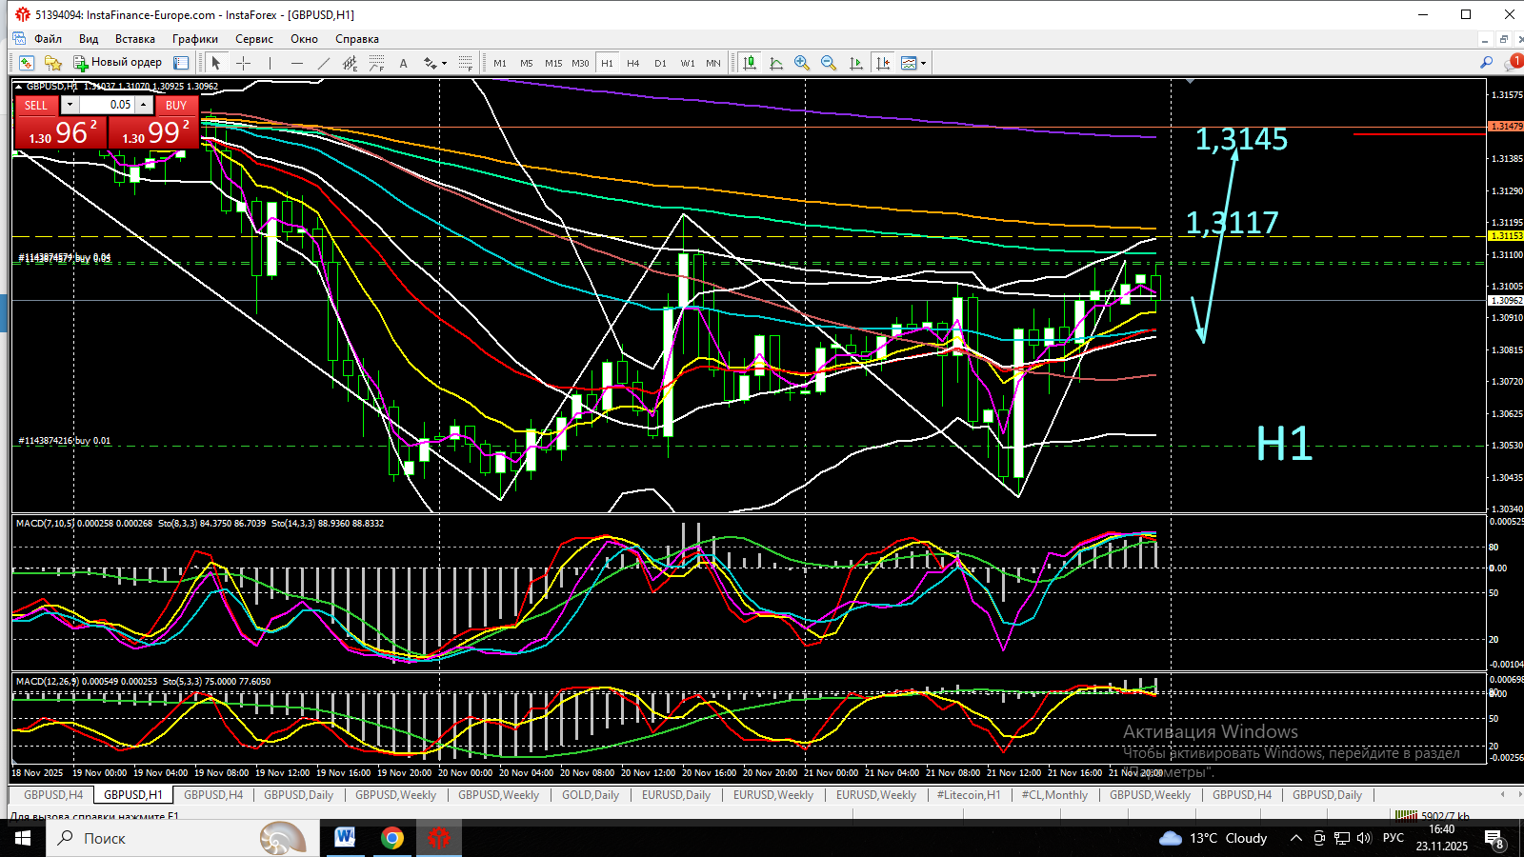The height and width of the screenshot is (857, 1524).
Task: Open the Файл menu
Action: pos(48,39)
